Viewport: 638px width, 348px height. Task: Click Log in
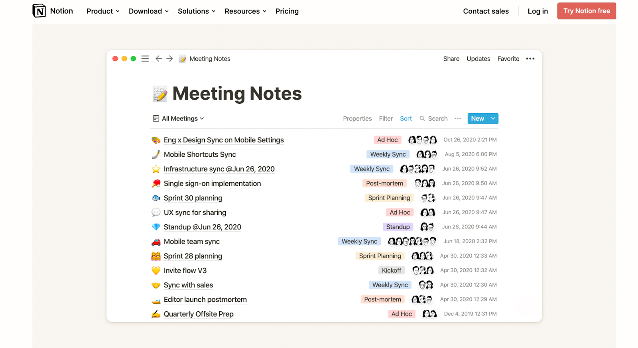tap(538, 11)
